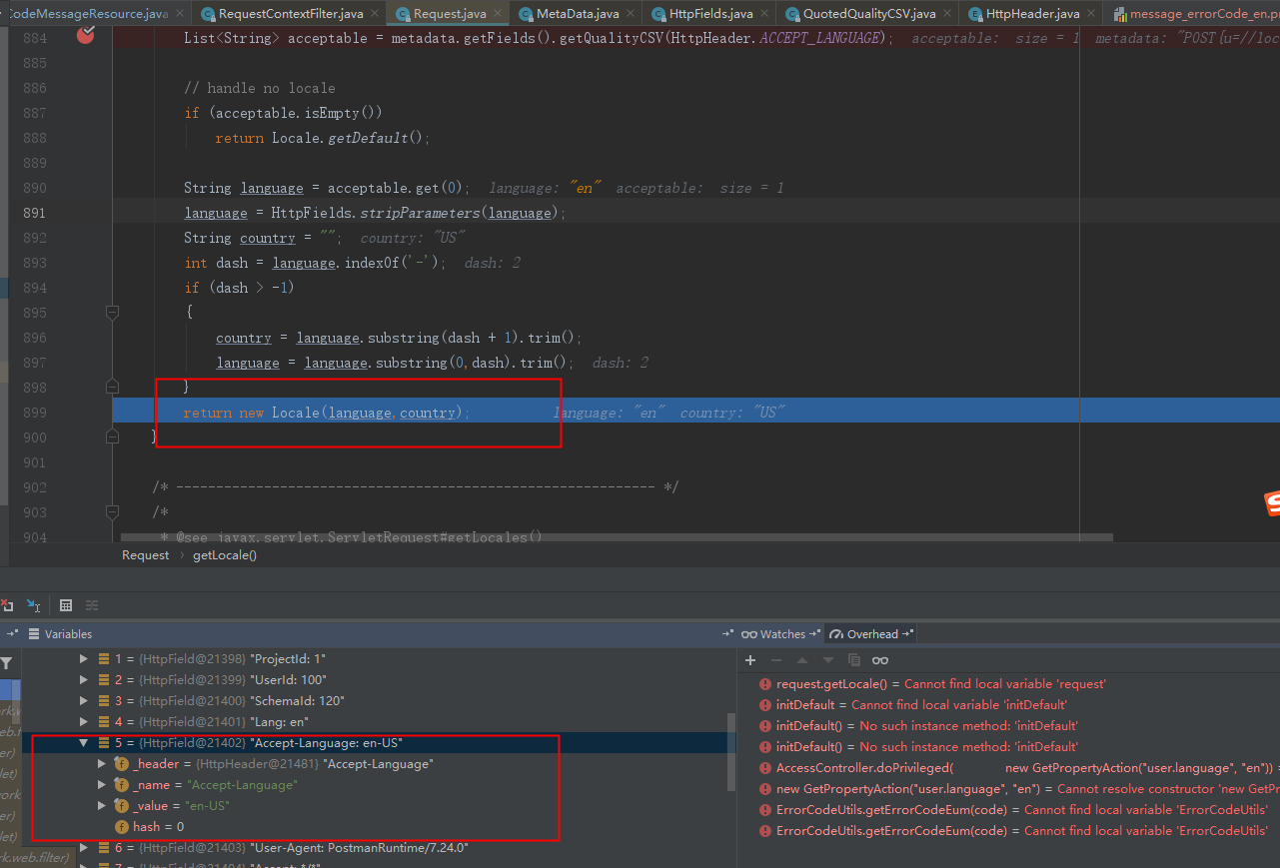This screenshot has width=1280, height=868.
Task: Click the fold marker at line 898
Action: 112,388
